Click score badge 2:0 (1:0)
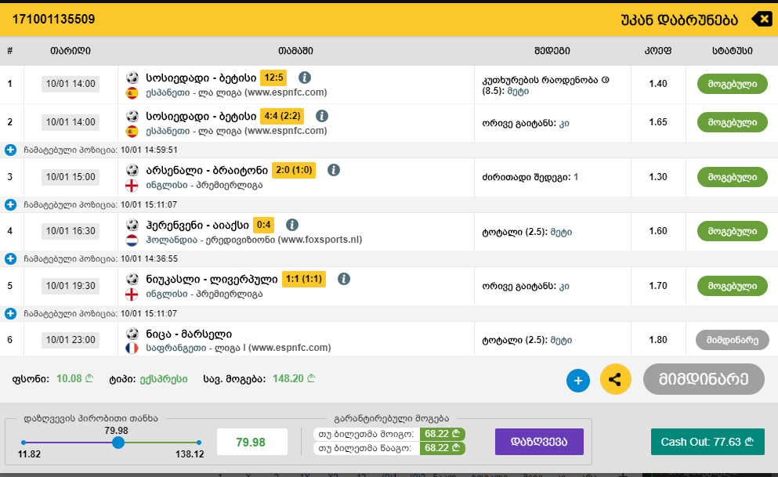 tap(294, 170)
